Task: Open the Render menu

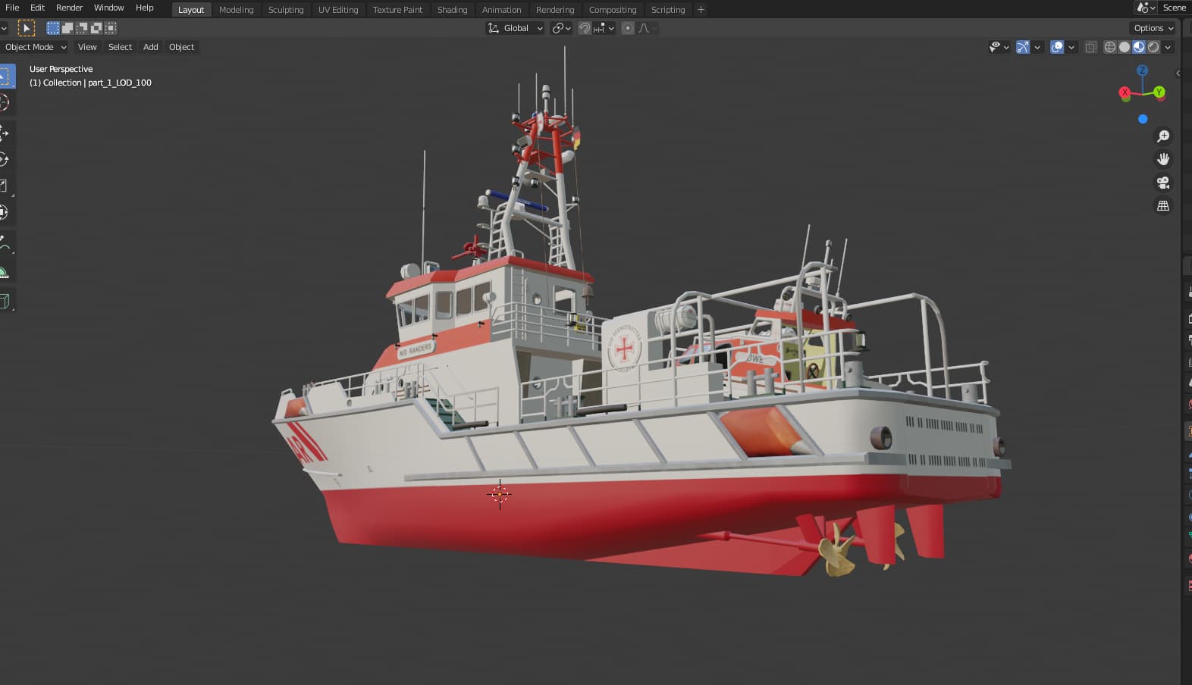Action: pos(69,8)
